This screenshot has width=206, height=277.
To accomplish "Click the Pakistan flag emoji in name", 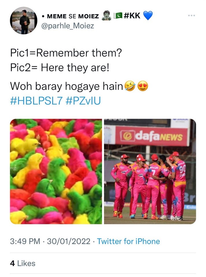I will coord(118,16).
